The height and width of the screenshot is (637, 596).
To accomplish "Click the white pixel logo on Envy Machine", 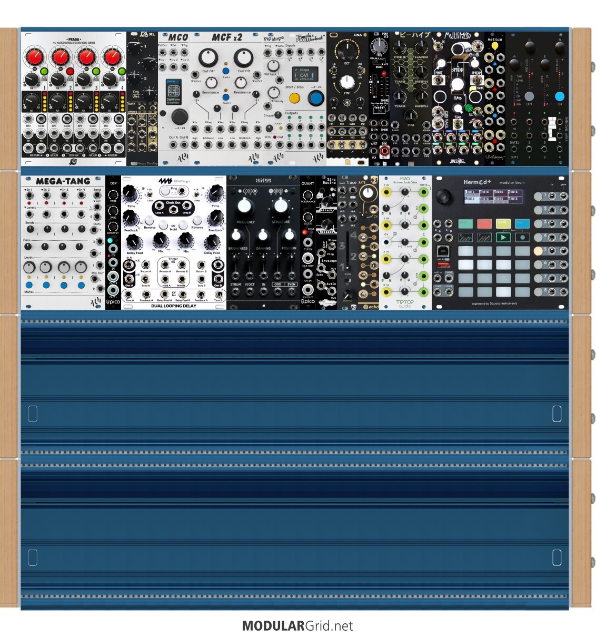I will point(551,130).
